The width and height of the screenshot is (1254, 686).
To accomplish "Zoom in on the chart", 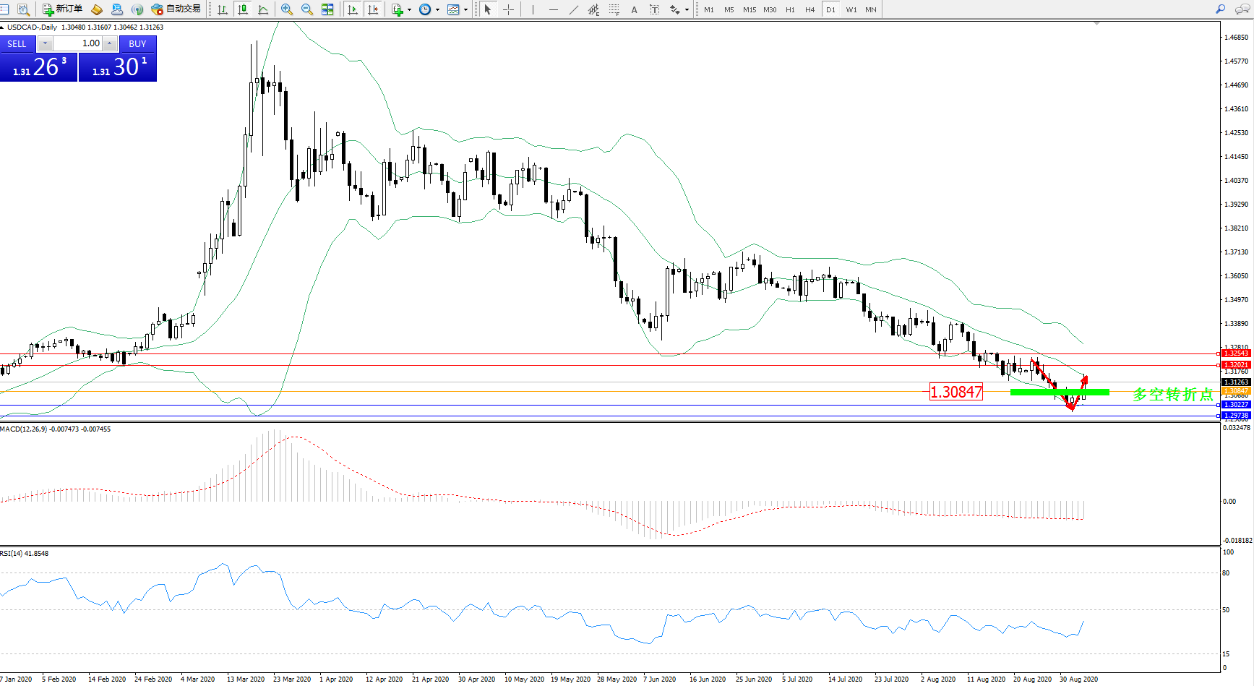I will 287,9.
